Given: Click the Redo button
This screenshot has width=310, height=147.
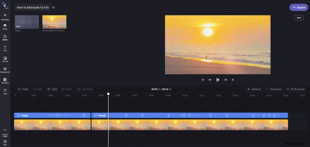Looking at the screenshot, I should coord(38,89).
